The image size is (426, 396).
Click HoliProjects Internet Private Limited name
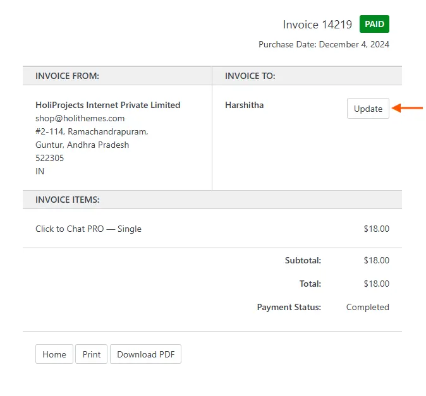coord(107,105)
